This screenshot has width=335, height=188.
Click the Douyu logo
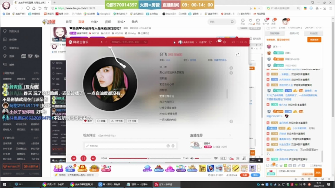coord(49,22)
